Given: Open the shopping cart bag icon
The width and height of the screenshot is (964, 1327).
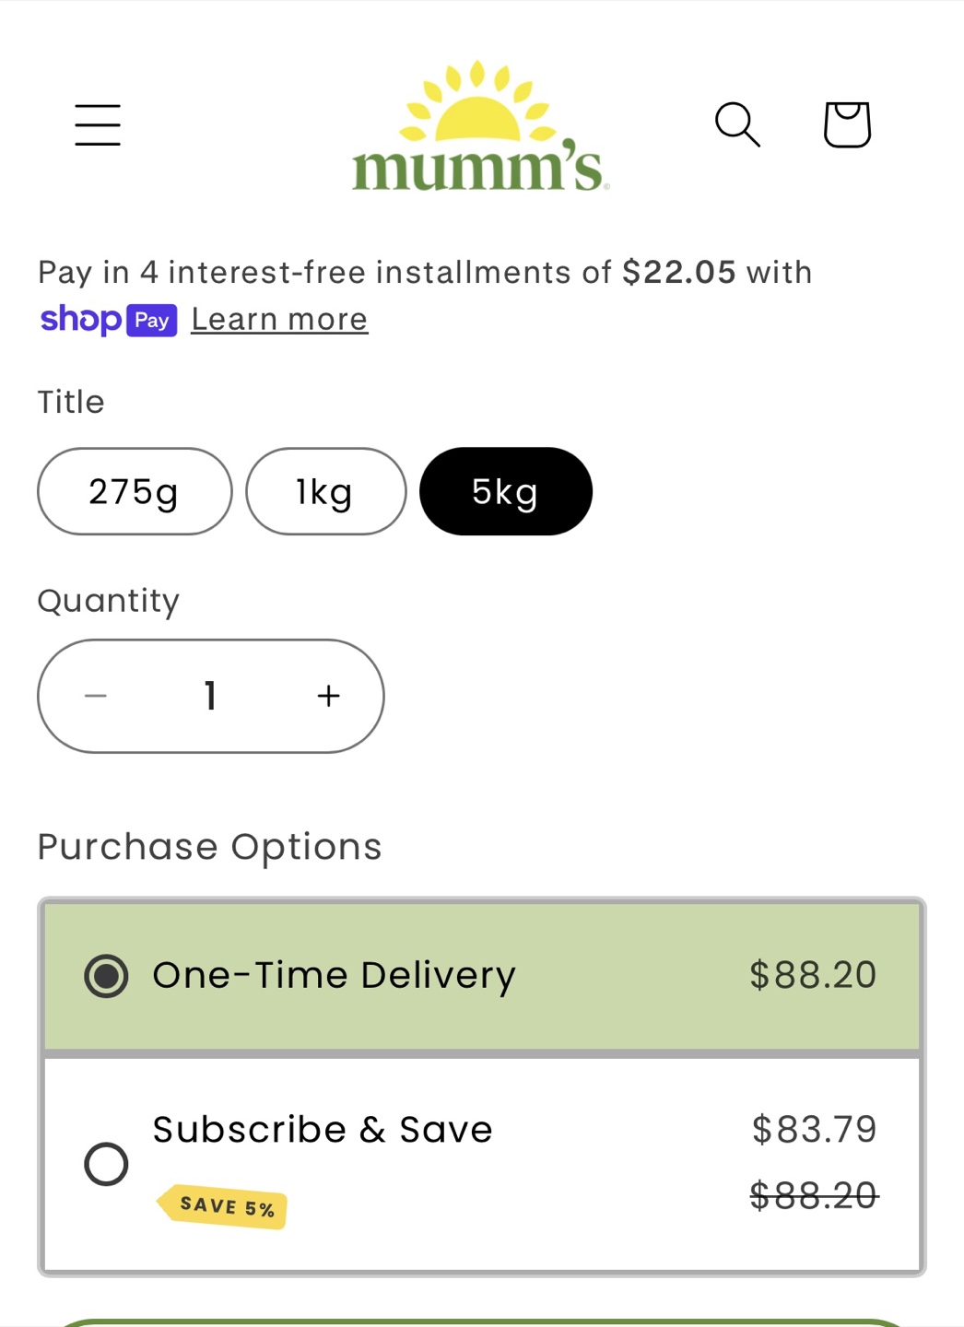Looking at the screenshot, I should pyautogui.click(x=847, y=124).
